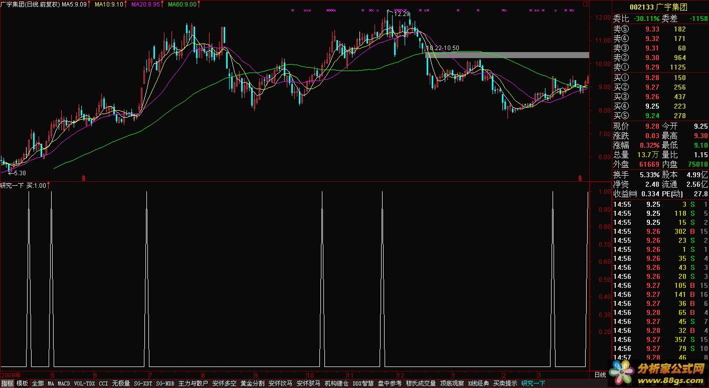Image resolution: width=709 pixels, height=388 pixels.
Task: Select the MA indicator tab
Action: pos(51,383)
